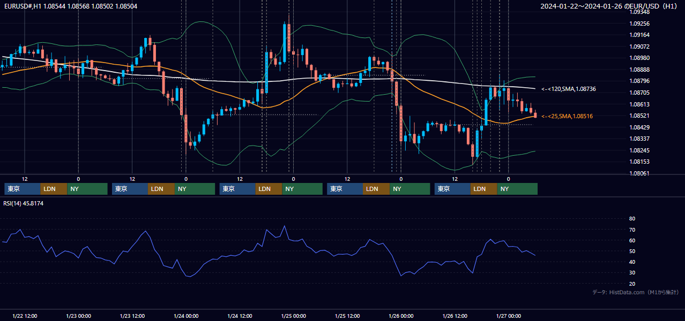Image resolution: width=685 pixels, height=321 pixels.
Task: Select the 120 SMA label reading 1.08736
Action: (568, 89)
